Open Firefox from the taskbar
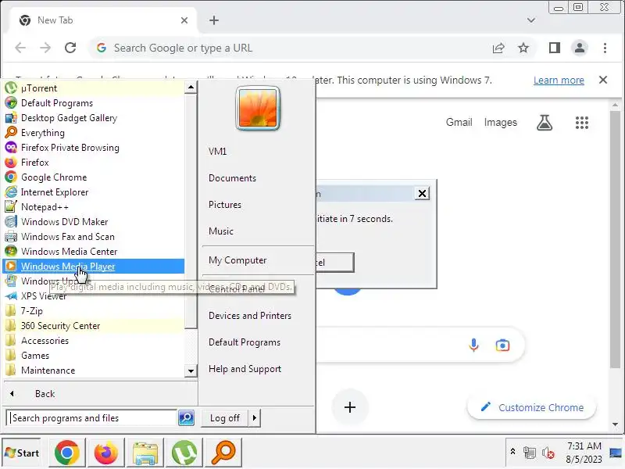 coord(105,453)
